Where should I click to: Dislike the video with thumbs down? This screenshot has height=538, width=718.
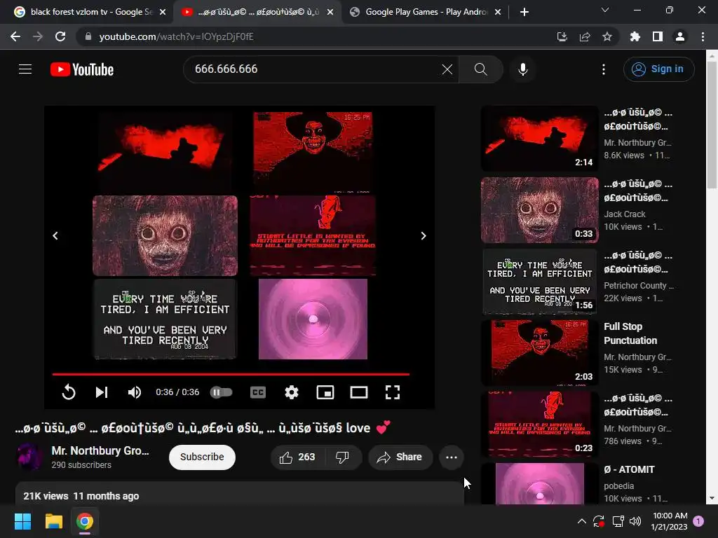coord(342,457)
